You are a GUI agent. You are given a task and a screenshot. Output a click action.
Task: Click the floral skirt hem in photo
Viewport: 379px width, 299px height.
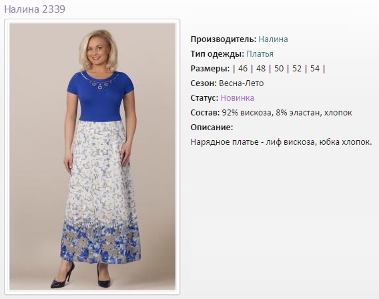click(x=100, y=244)
